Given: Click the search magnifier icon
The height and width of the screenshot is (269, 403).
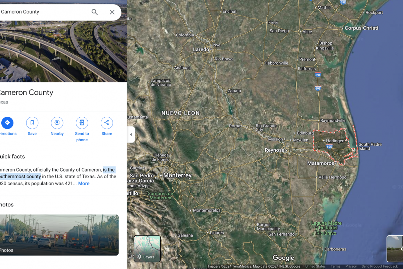Looking at the screenshot, I should point(95,12).
